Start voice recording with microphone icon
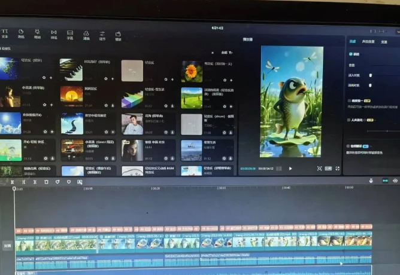 [x=371, y=181]
